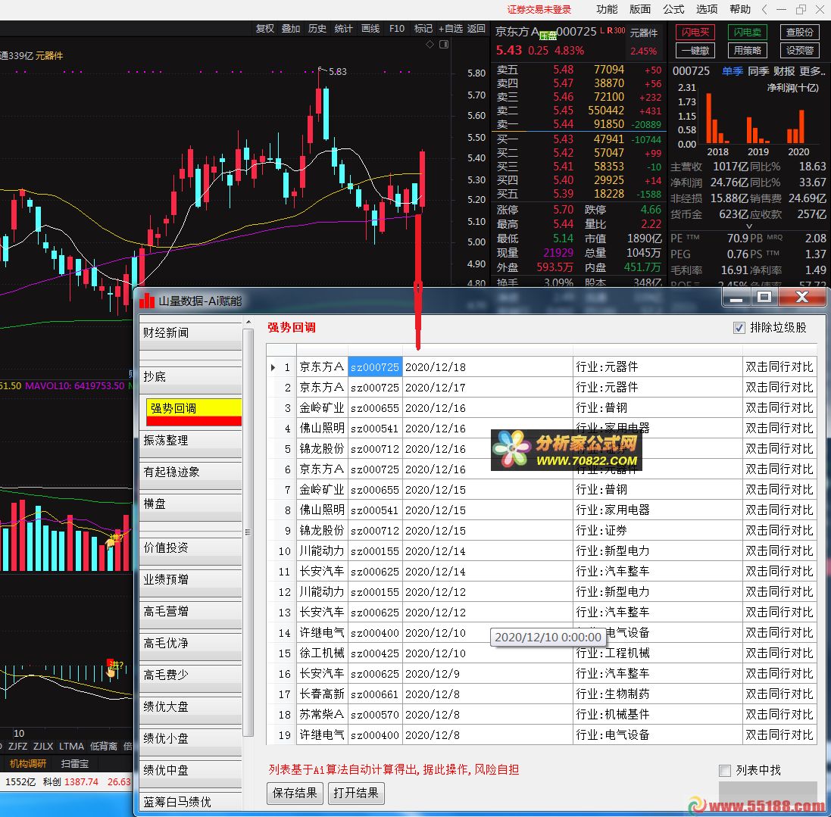Open the 功能 menu
The width and height of the screenshot is (831, 817).
(x=607, y=10)
